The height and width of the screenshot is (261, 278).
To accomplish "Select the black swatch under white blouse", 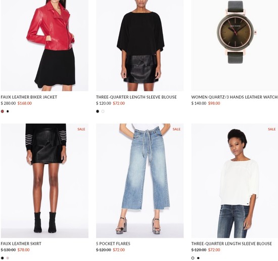I will click(x=198, y=258).
